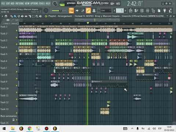
Task: Click the pattern selector showing 1
Action: coord(120,11)
